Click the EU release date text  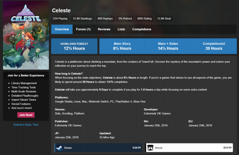click(x=200, y=125)
